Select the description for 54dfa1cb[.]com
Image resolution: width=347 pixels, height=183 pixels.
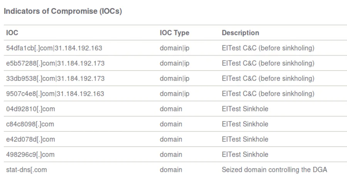tap(268, 48)
